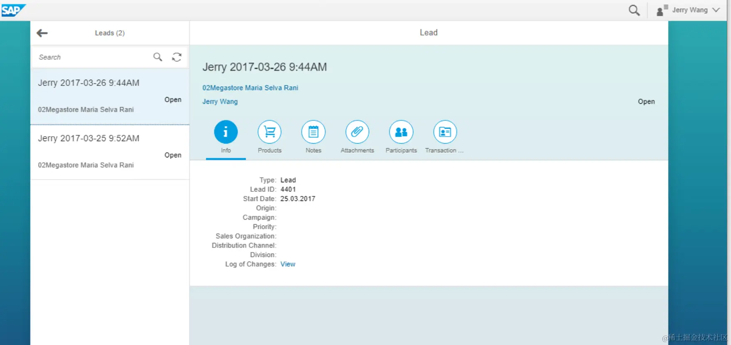Open the 02Megastore Maria Selva Rani link

coord(250,88)
